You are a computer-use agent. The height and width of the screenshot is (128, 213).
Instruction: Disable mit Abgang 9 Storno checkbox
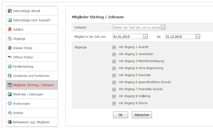tap(114, 103)
